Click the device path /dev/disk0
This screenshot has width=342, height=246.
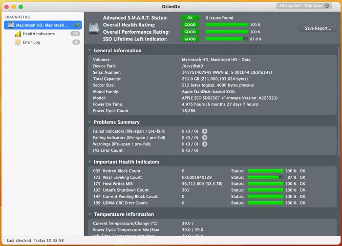pyautogui.click(x=192, y=66)
